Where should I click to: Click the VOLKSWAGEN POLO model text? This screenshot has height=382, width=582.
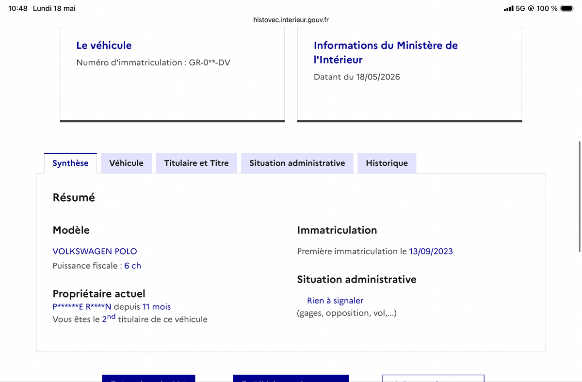pos(95,251)
